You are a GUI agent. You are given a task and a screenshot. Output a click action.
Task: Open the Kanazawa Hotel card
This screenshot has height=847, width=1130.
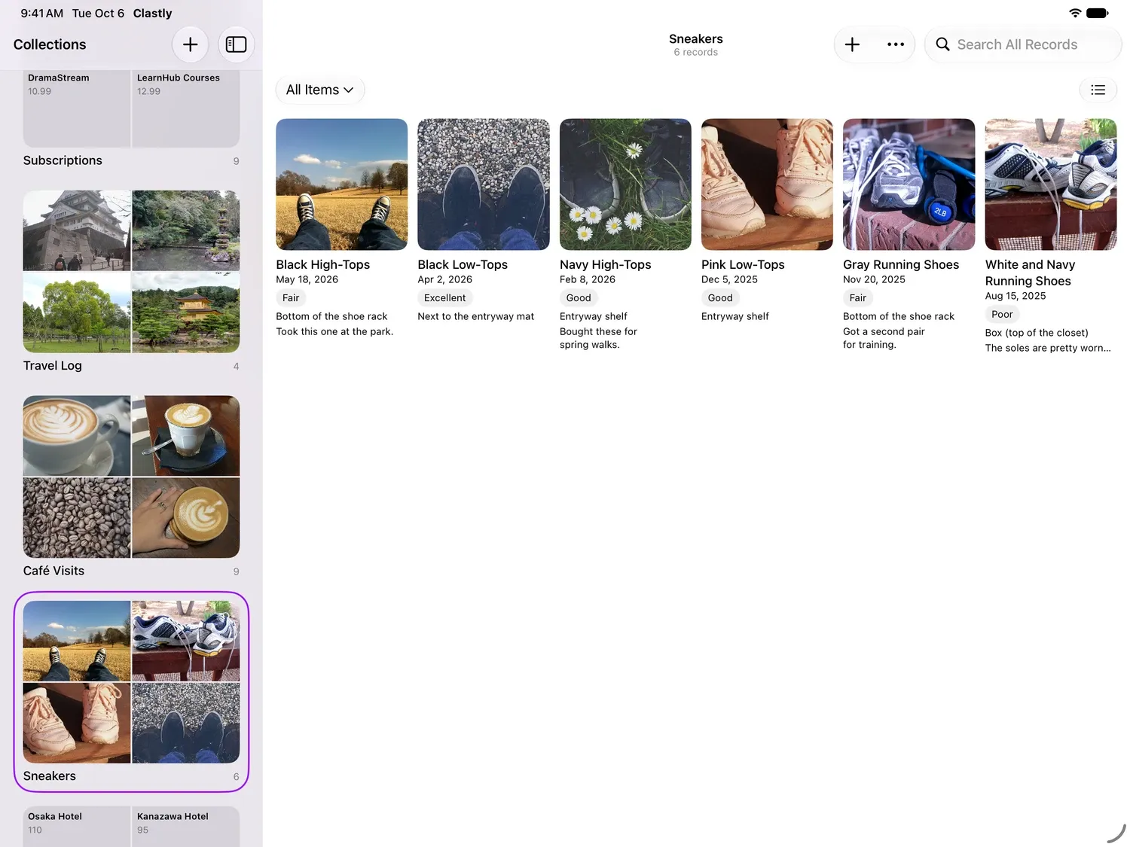186,827
